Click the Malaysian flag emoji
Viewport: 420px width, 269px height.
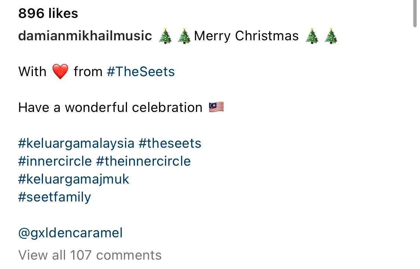(217, 107)
